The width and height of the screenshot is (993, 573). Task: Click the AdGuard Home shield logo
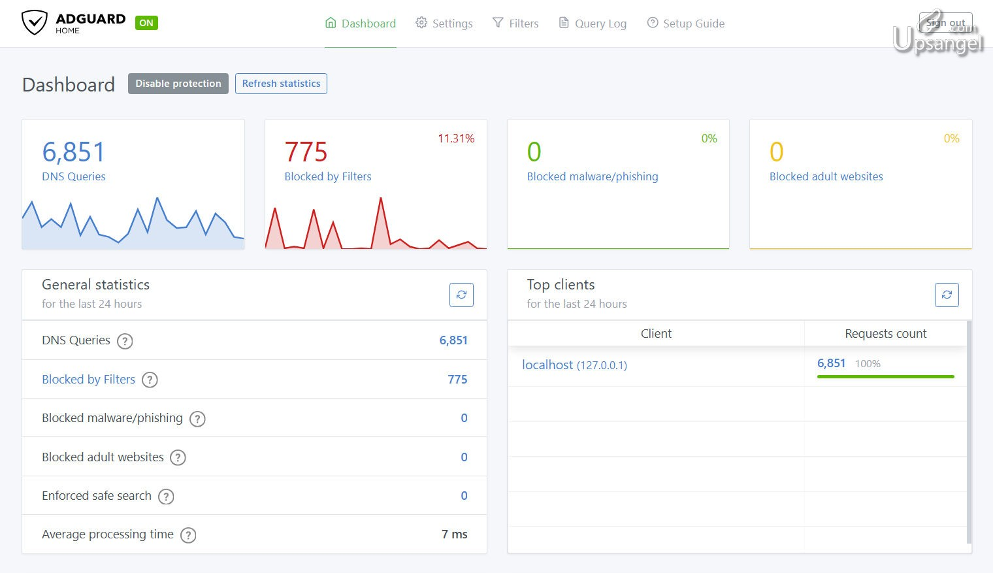coord(34,23)
